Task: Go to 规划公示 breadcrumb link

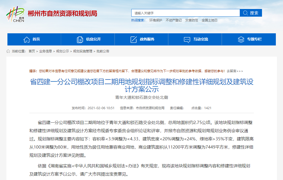Action: tap(62, 51)
